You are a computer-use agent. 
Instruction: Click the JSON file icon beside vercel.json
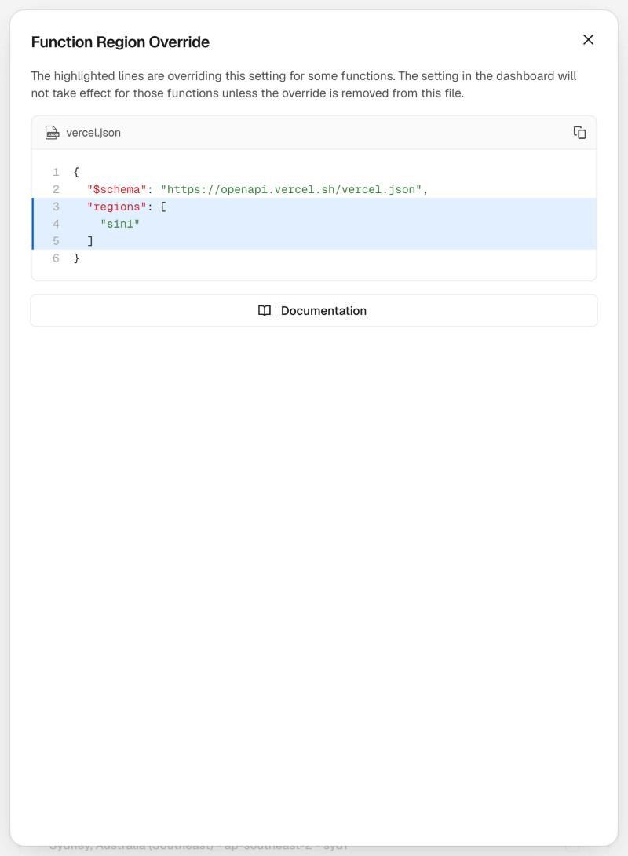52,133
